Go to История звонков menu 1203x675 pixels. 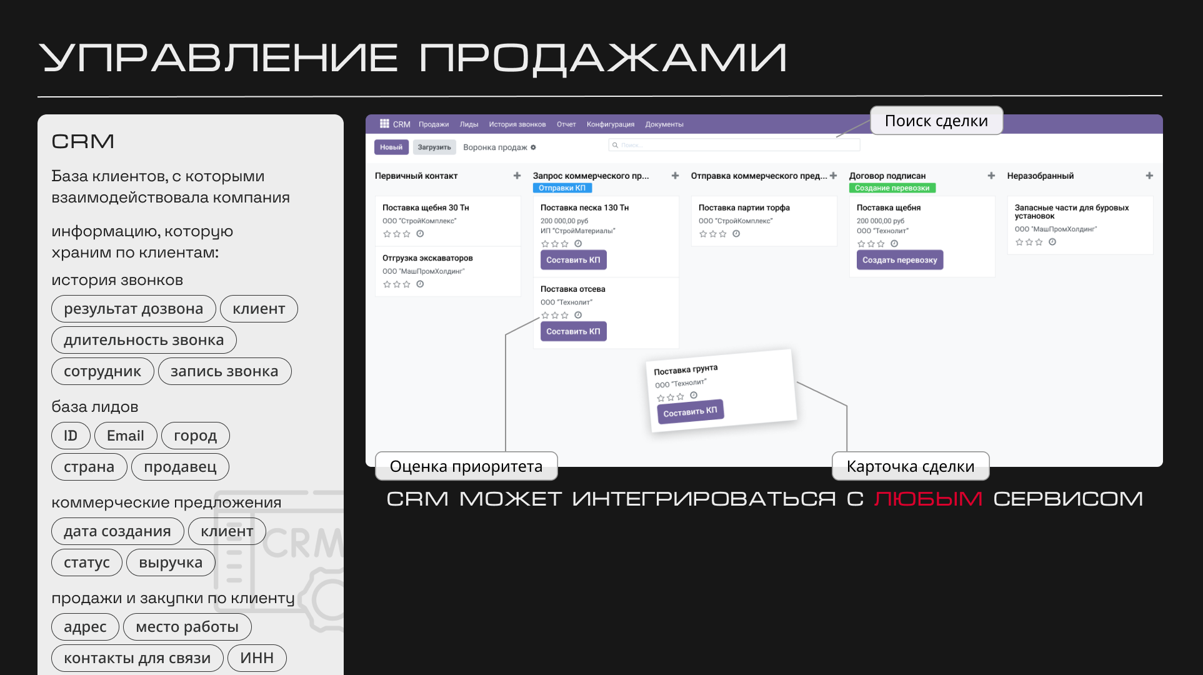[x=517, y=124]
